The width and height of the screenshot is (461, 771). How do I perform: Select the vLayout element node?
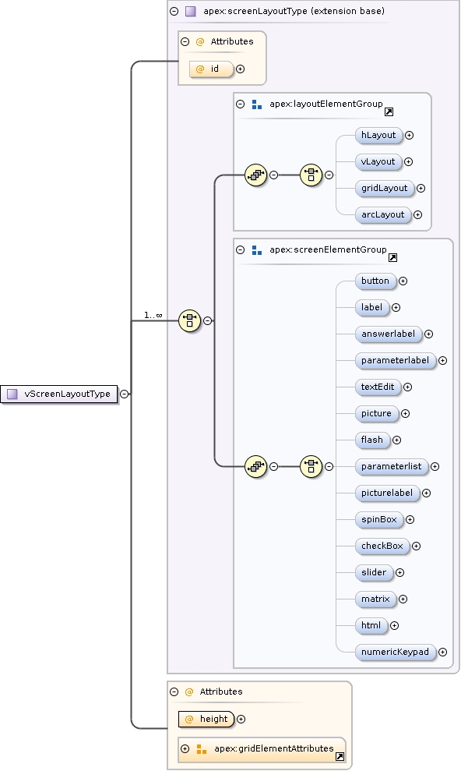tap(378, 162)
